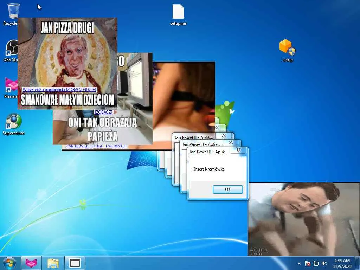
Task: Open the Windows Start menu orb
Action: pyautogui.click(x=9, y=263)
